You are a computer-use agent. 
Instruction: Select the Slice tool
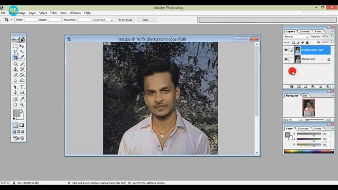point(22,58)
